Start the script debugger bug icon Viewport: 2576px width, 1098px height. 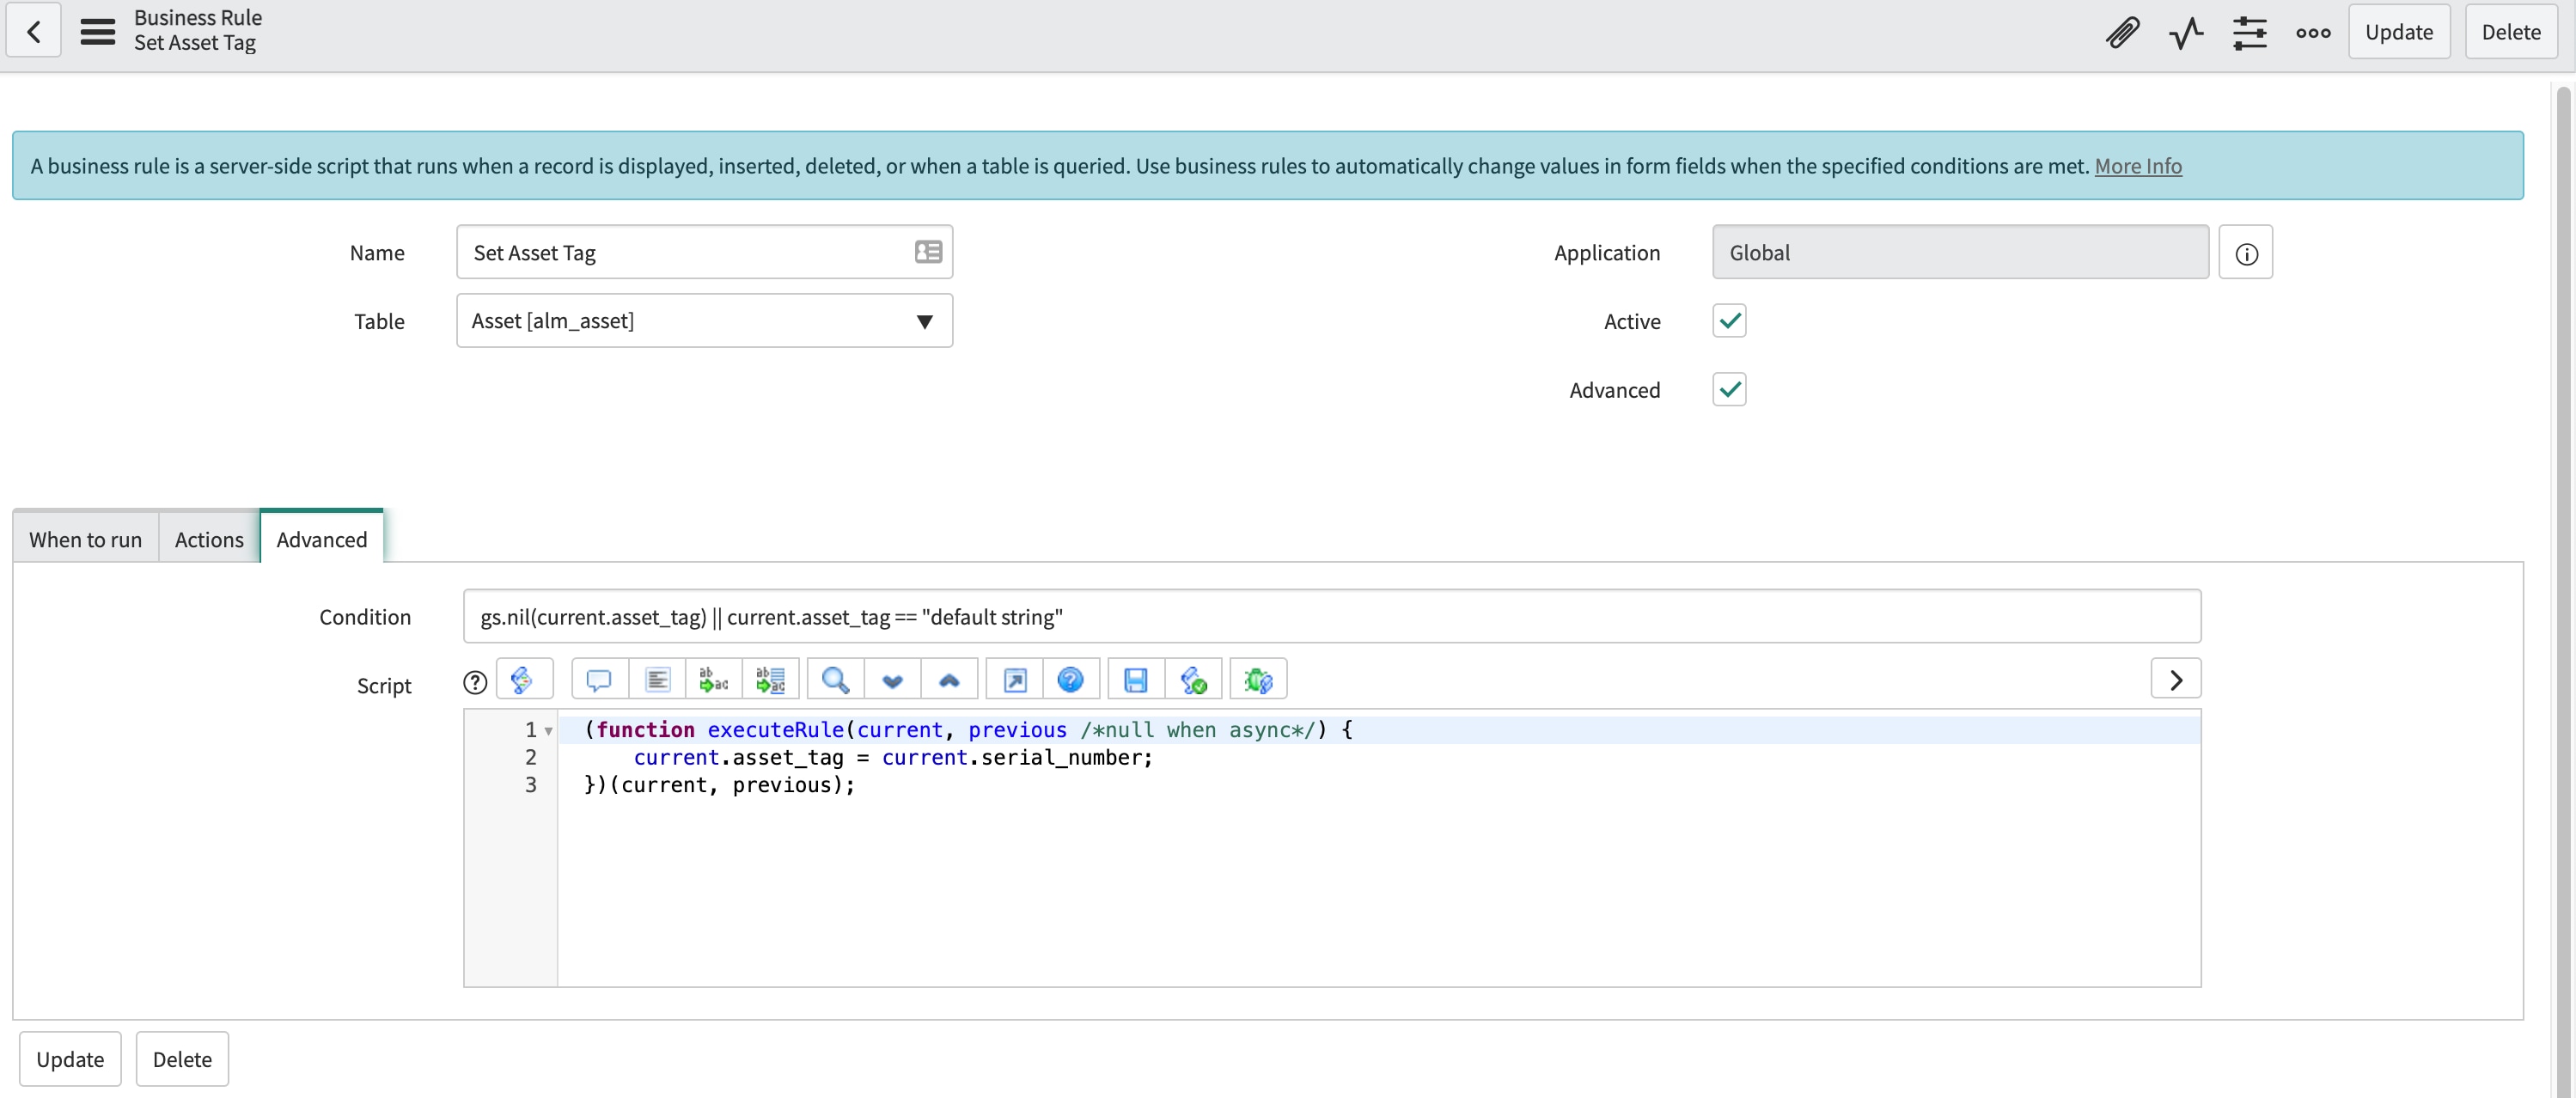pyautogui.click(x=1258, y=678)
